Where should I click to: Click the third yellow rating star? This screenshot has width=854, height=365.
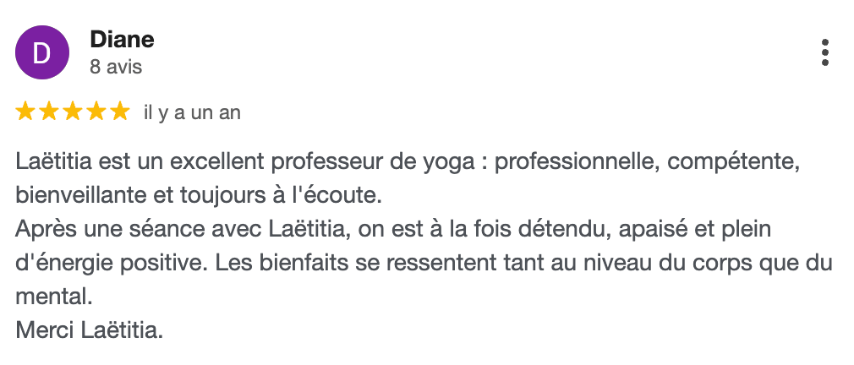pyautogui.click(x=73, y=112)
